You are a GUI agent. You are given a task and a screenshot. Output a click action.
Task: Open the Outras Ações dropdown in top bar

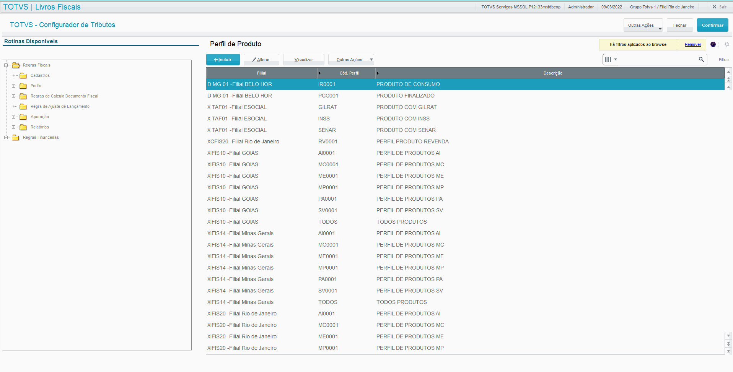tap(643, 25)
